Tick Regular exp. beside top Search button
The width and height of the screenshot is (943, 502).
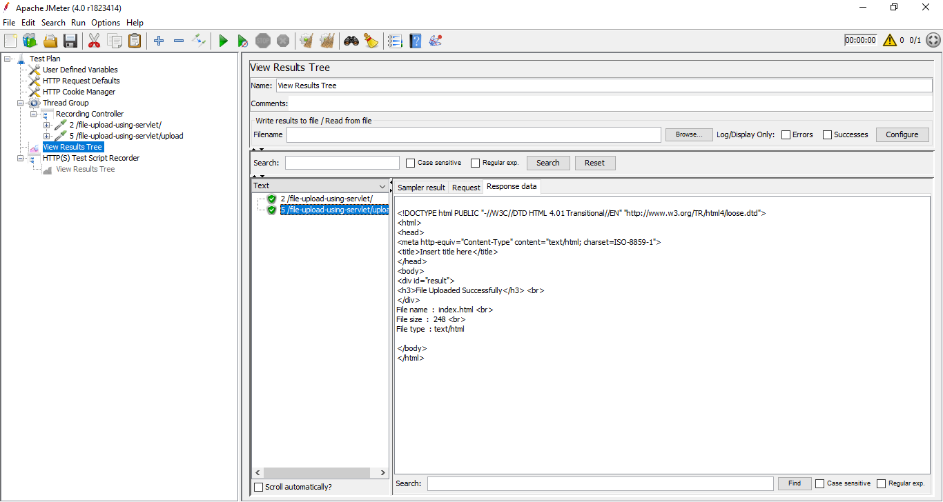click(x=475, y=163)
